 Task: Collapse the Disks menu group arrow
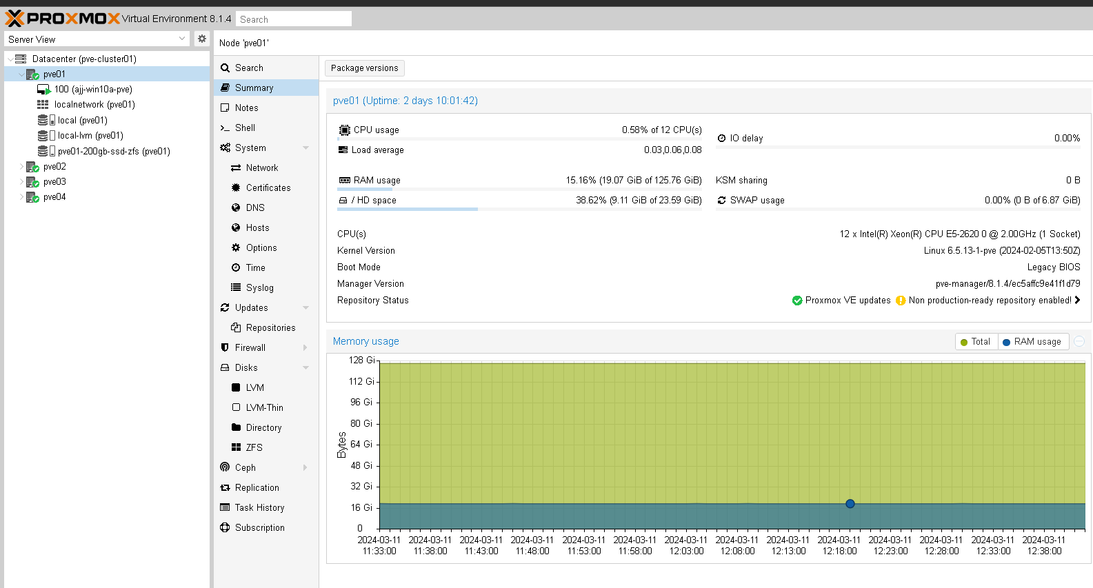pos(305,368)
